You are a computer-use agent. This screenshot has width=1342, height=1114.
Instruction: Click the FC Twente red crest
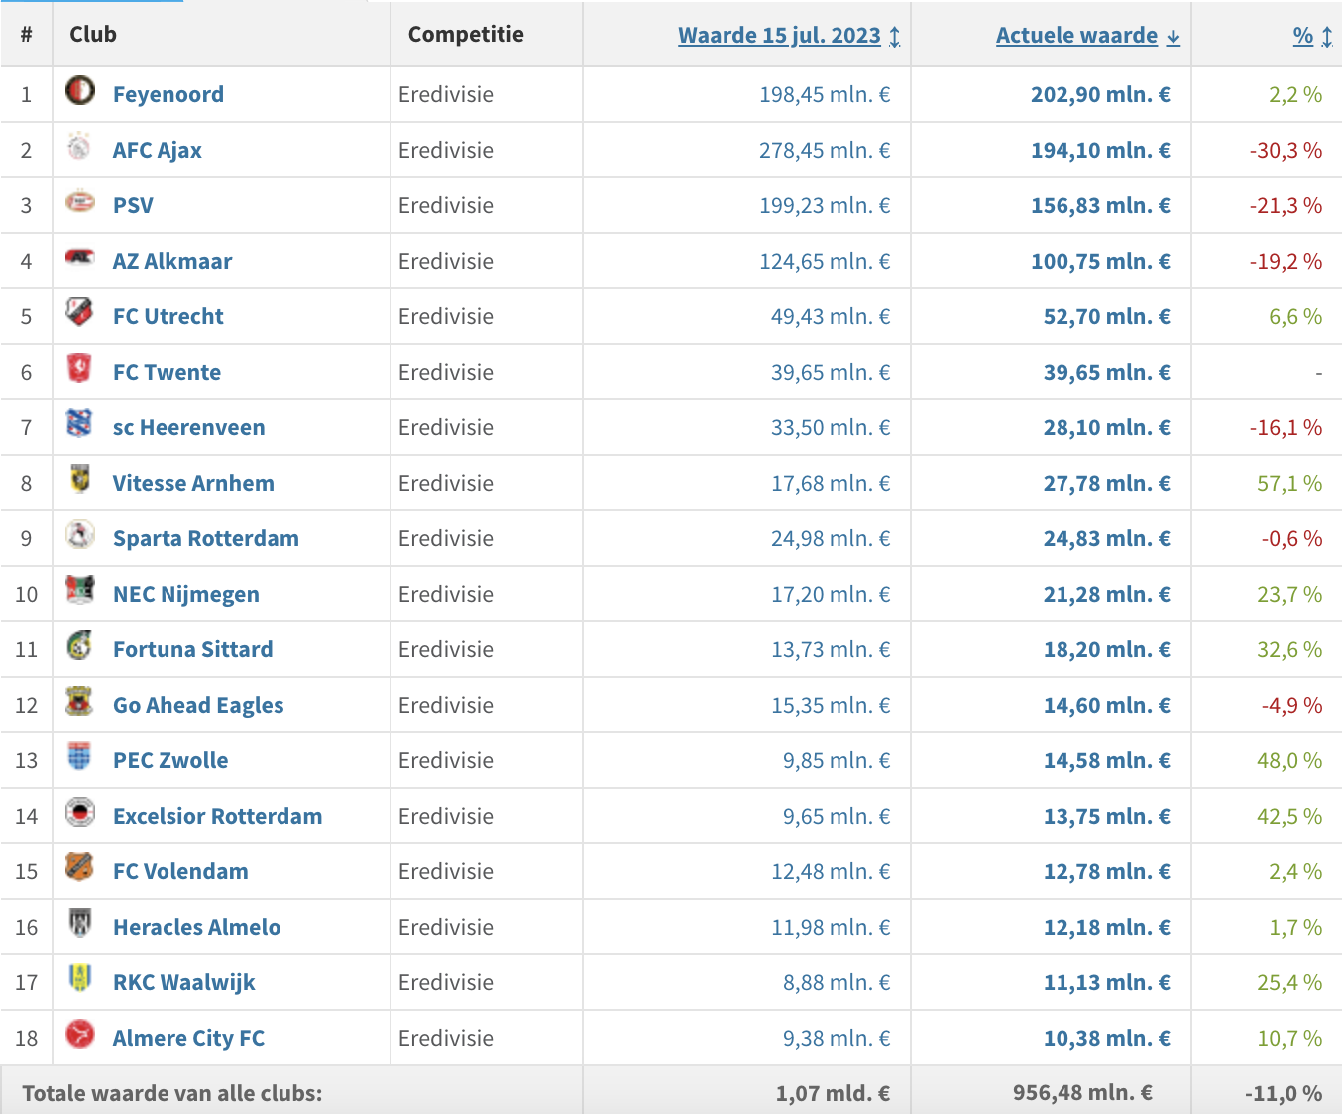(79, 369)
